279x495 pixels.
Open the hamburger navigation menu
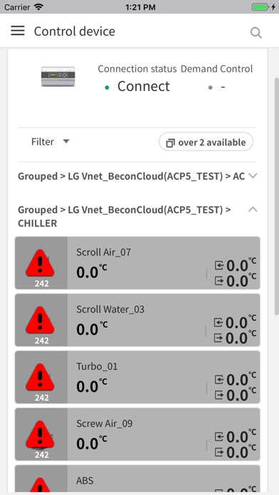(x=18, y=31)
